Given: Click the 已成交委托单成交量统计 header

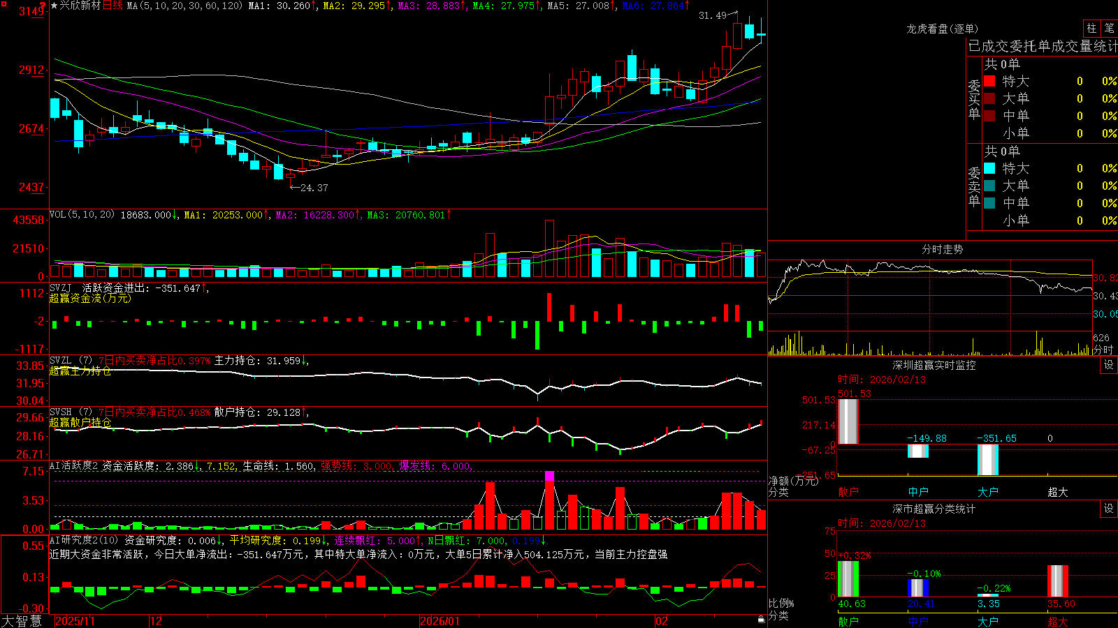Looking at the screenshot, I should (1043, 46).
